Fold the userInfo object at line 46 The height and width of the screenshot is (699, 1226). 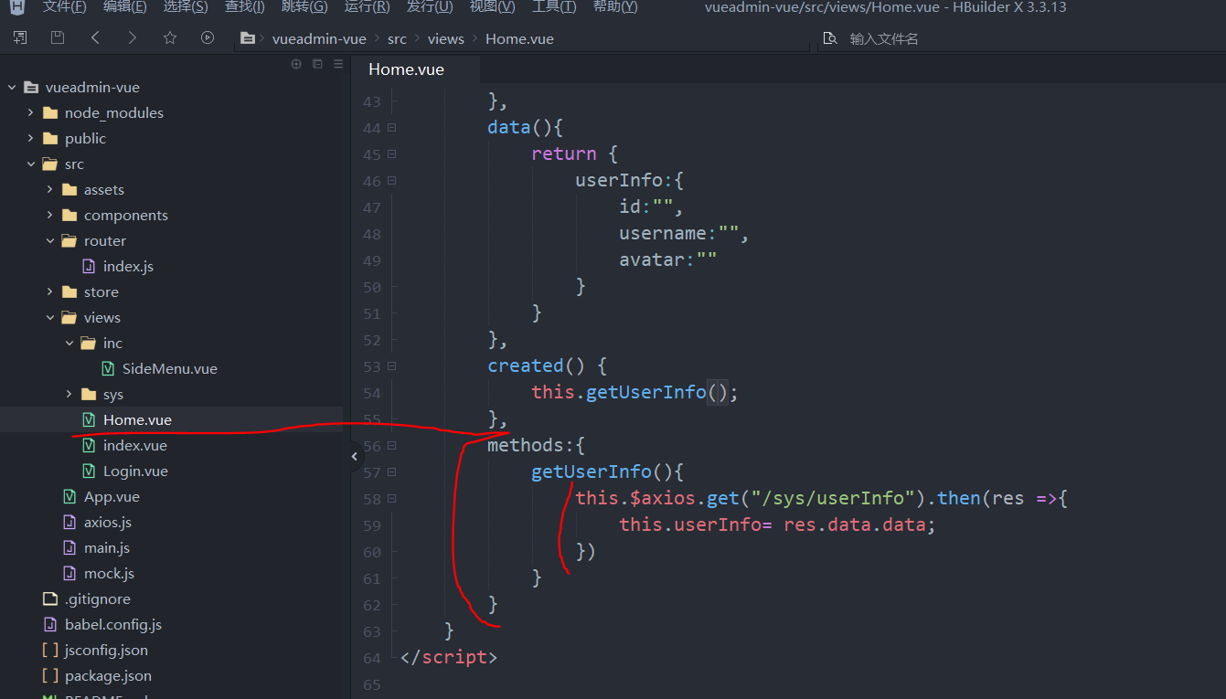[391, 181]
